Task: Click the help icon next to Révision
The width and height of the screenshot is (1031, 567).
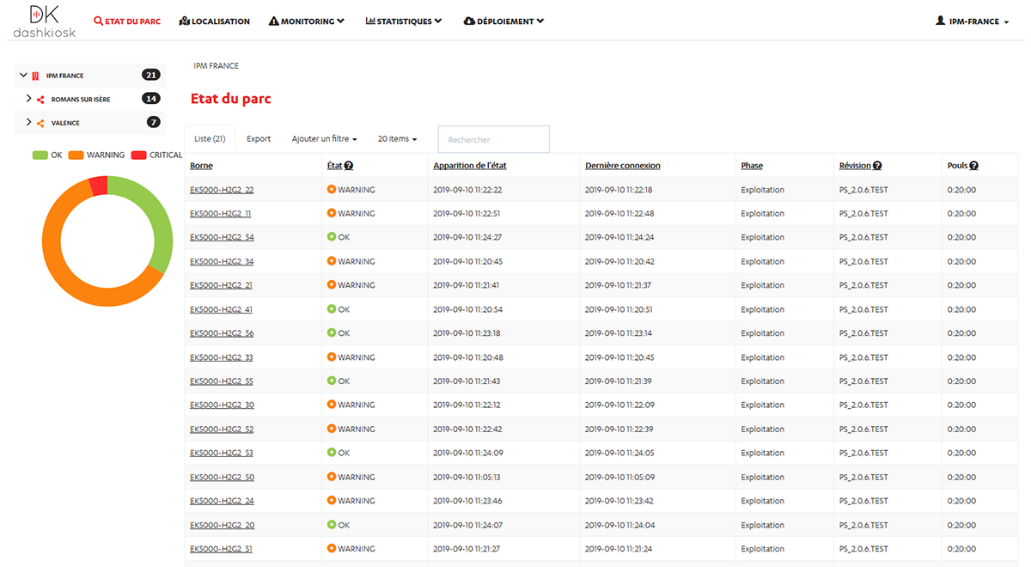Action: click(877, 166)
